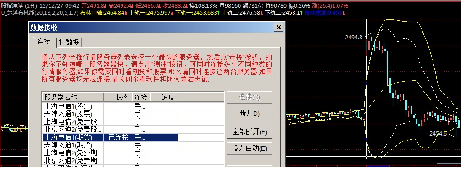Click the 0_楚越布林线 indicator label

click(40, 13)
